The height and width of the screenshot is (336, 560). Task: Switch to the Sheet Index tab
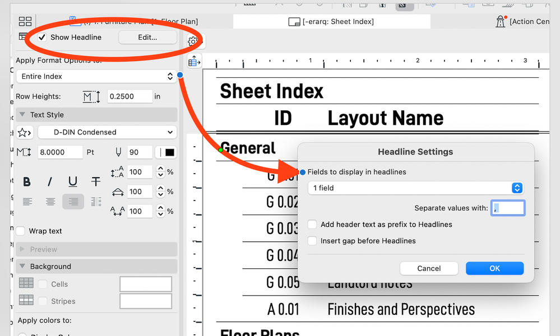pyautogui.click(x=331, y=22)
